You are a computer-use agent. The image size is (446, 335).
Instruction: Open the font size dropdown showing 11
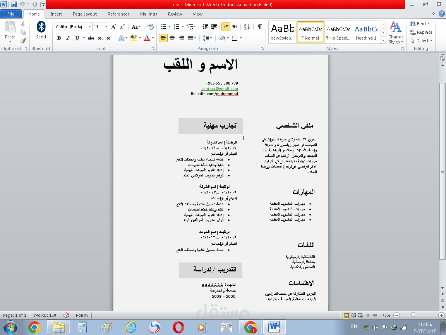(106, 27)
